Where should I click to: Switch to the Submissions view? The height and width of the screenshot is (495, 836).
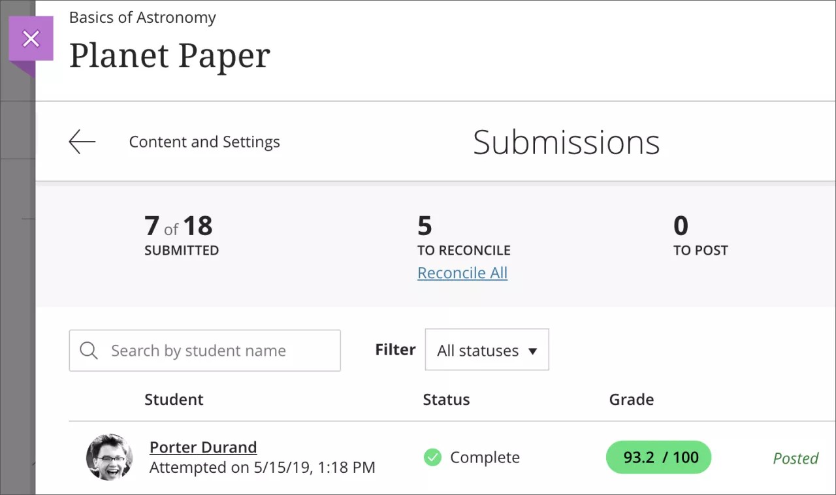pyautogui.click(x=566, y=142)
